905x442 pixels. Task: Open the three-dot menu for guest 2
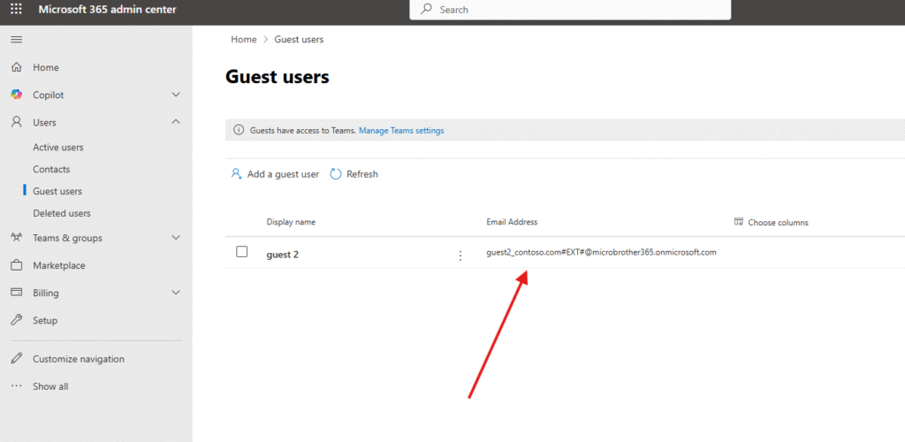pos(460,255)
